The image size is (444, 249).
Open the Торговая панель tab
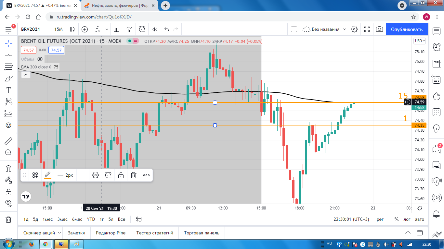click(202, 233)
